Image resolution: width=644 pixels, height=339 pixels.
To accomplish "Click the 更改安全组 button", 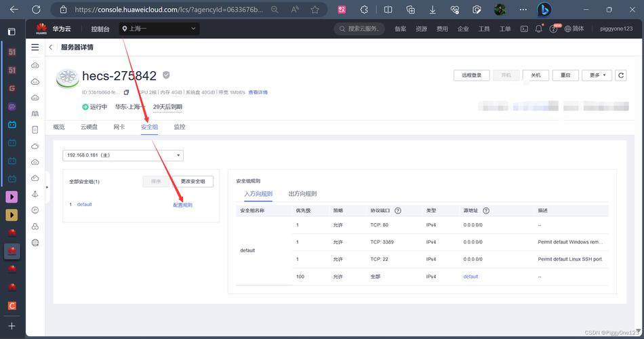I will point(193,182).
